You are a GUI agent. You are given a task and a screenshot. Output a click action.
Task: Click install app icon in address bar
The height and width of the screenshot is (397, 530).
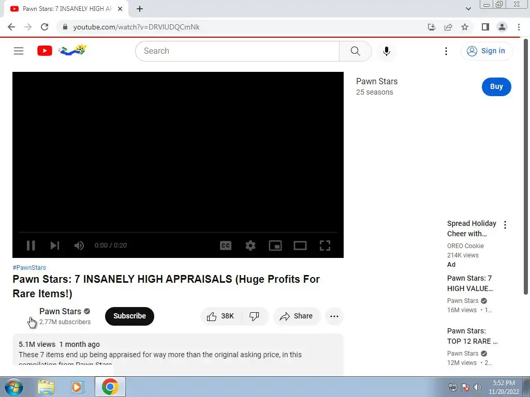pos(432,27)
